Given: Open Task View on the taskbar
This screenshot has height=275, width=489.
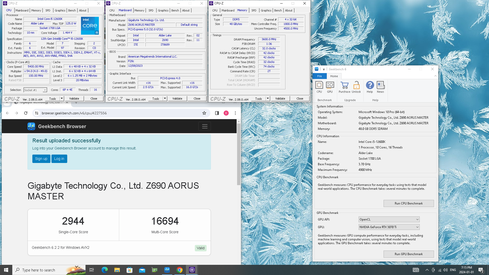Looking at the screenshot, I should (x=92, y=270).
